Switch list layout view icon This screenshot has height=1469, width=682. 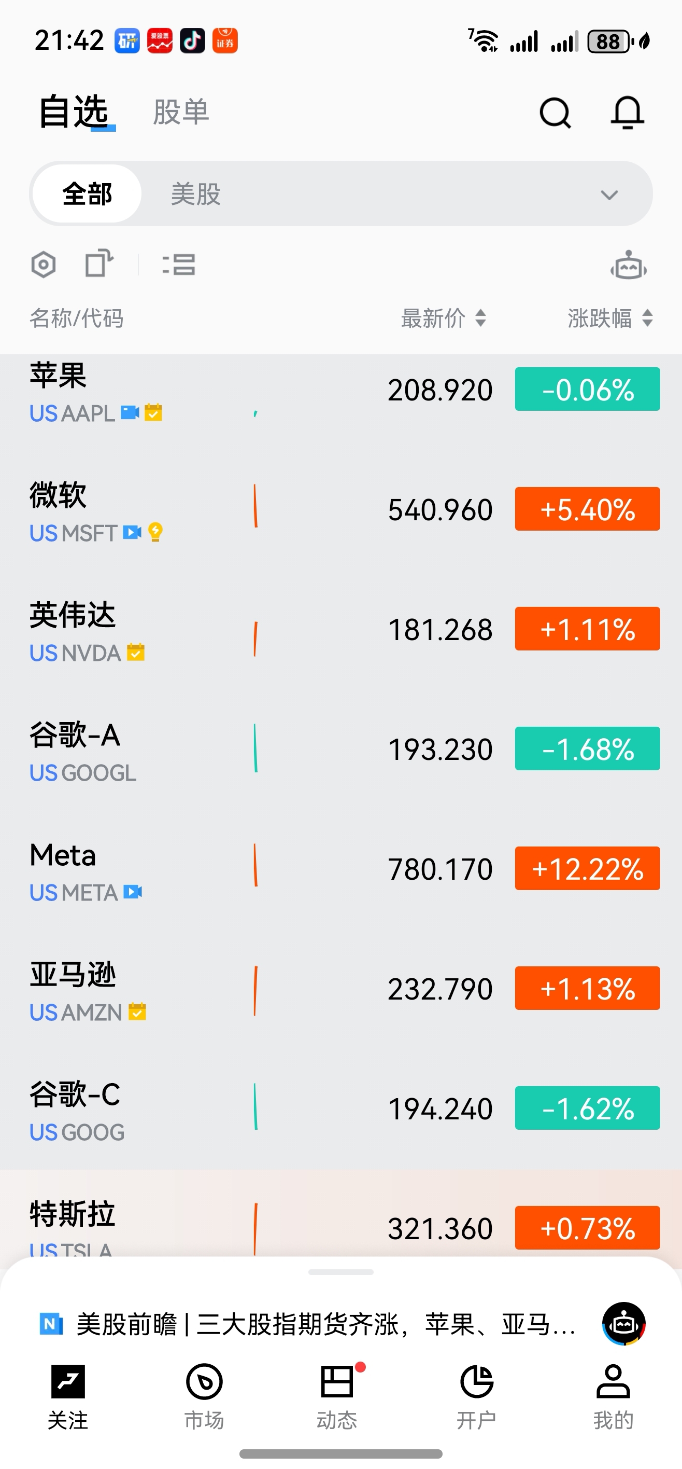coord(179,265)
